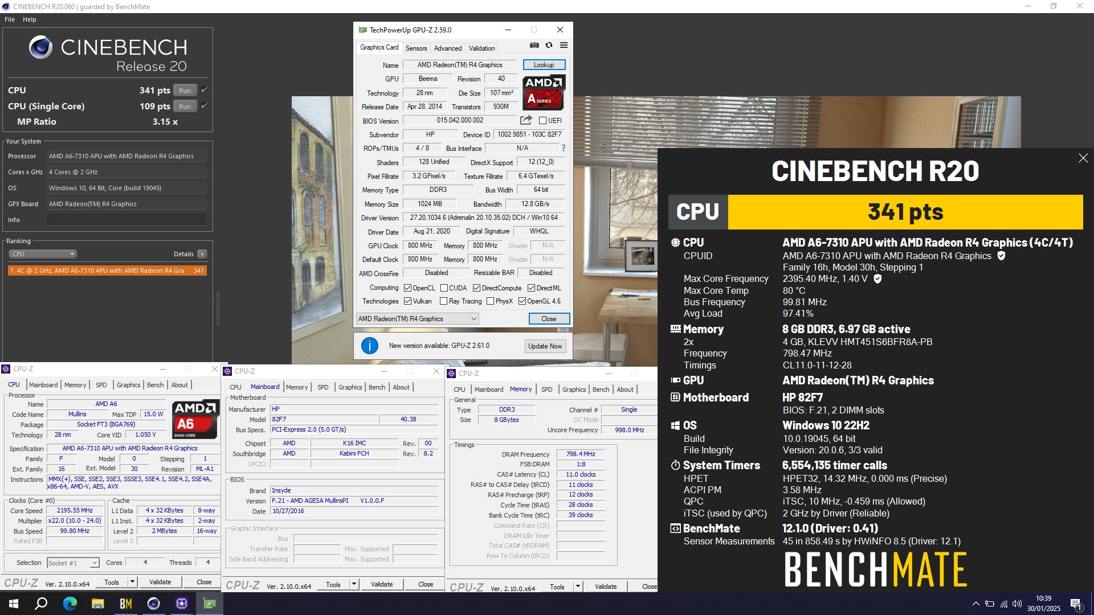
Task: Toggle the OpenCL checkbox
Action: click(x=407, y=288)
